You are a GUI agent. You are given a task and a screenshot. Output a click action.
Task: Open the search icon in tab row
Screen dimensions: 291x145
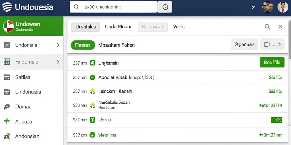267,27
